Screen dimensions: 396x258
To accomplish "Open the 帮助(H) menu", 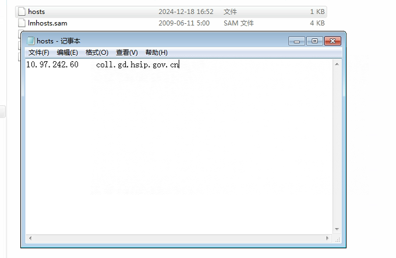I will (x=156, y=52).
